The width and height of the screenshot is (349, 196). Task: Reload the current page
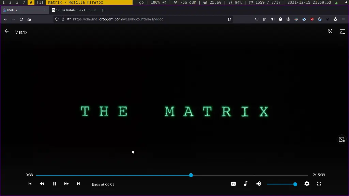[x=21, y=19]
